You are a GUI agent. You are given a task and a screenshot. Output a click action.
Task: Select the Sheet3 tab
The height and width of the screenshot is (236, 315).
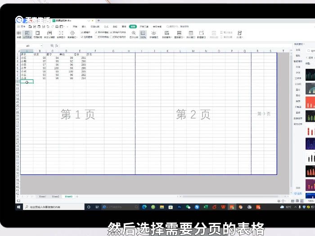click(68, 196)
